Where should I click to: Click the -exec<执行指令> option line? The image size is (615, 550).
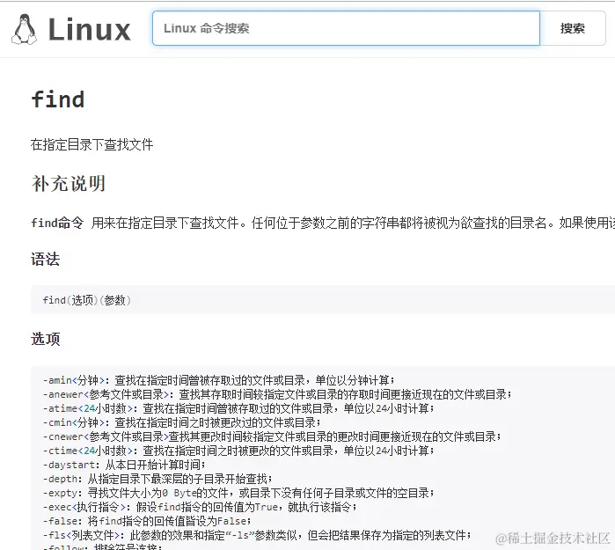point(200,507)
